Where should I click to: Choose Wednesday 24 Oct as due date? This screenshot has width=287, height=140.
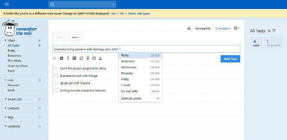coord(140,67)
